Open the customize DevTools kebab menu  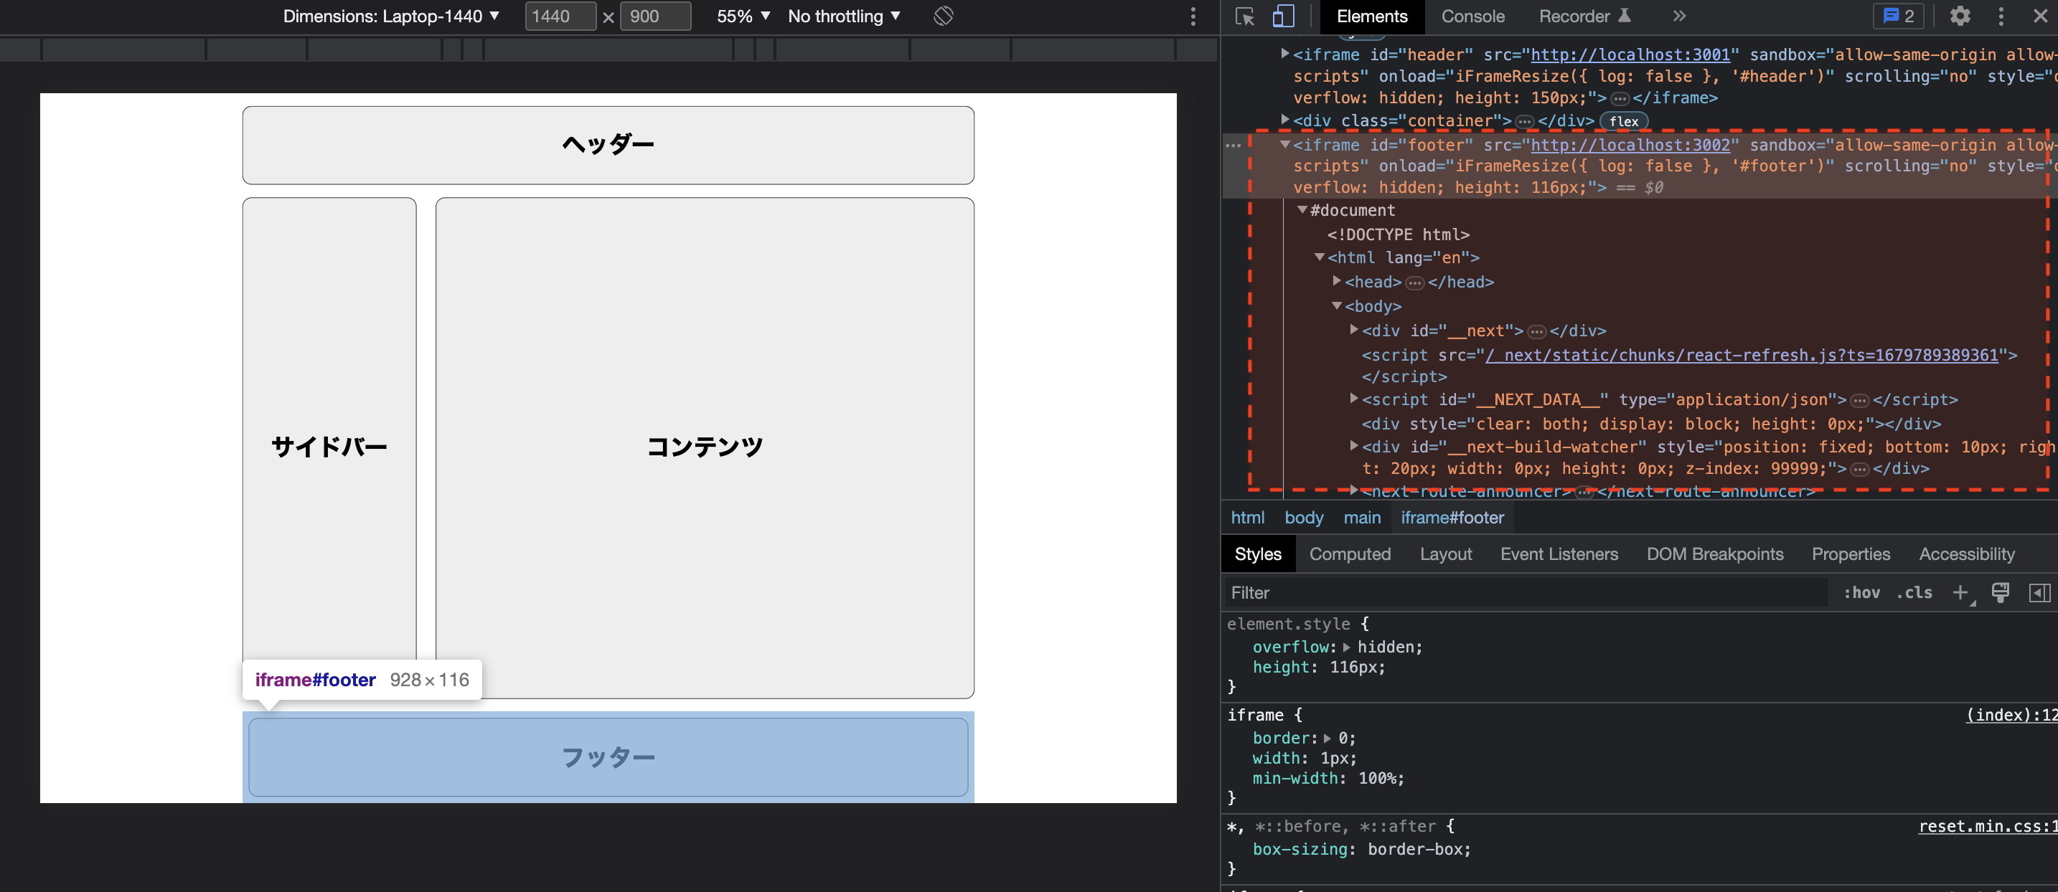click(x=2001, y=16)
